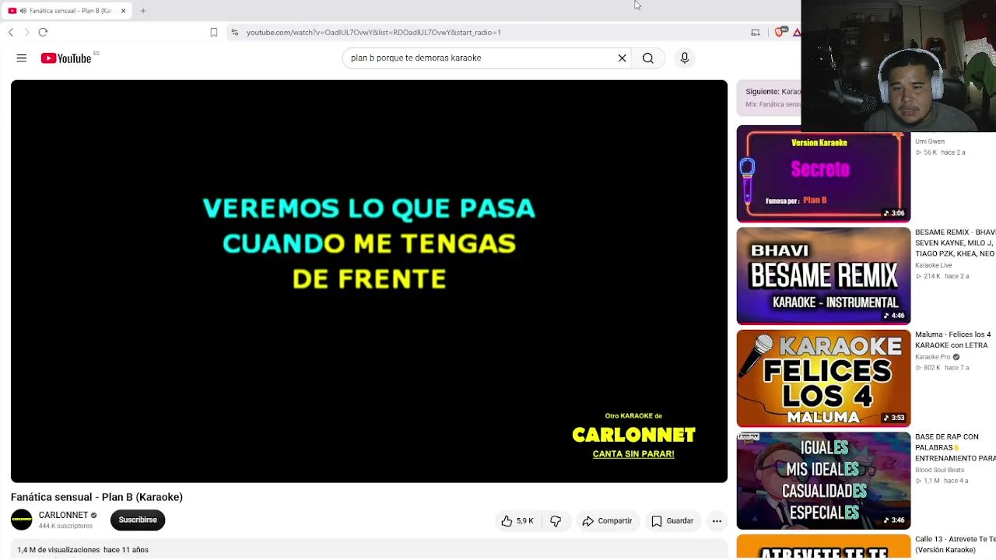Open the Brave Shields panel
This screenshot has width=996, height=560.
click(x=779, y=33)
